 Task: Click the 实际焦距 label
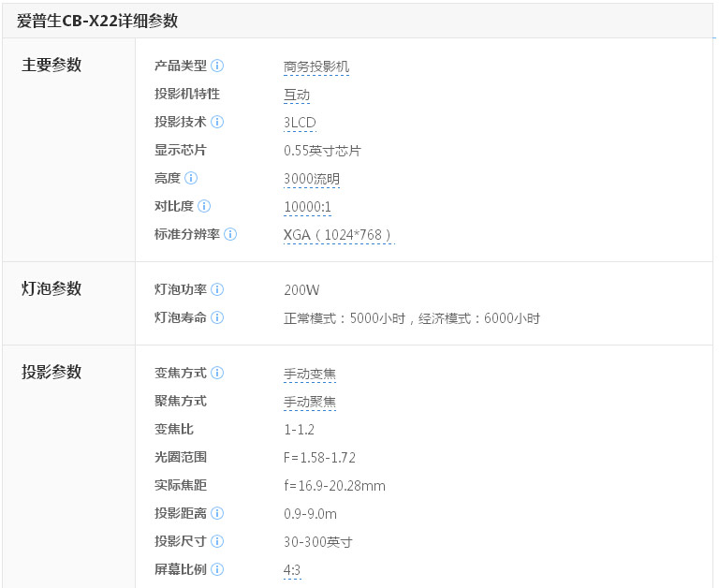(x=181, y=485)
